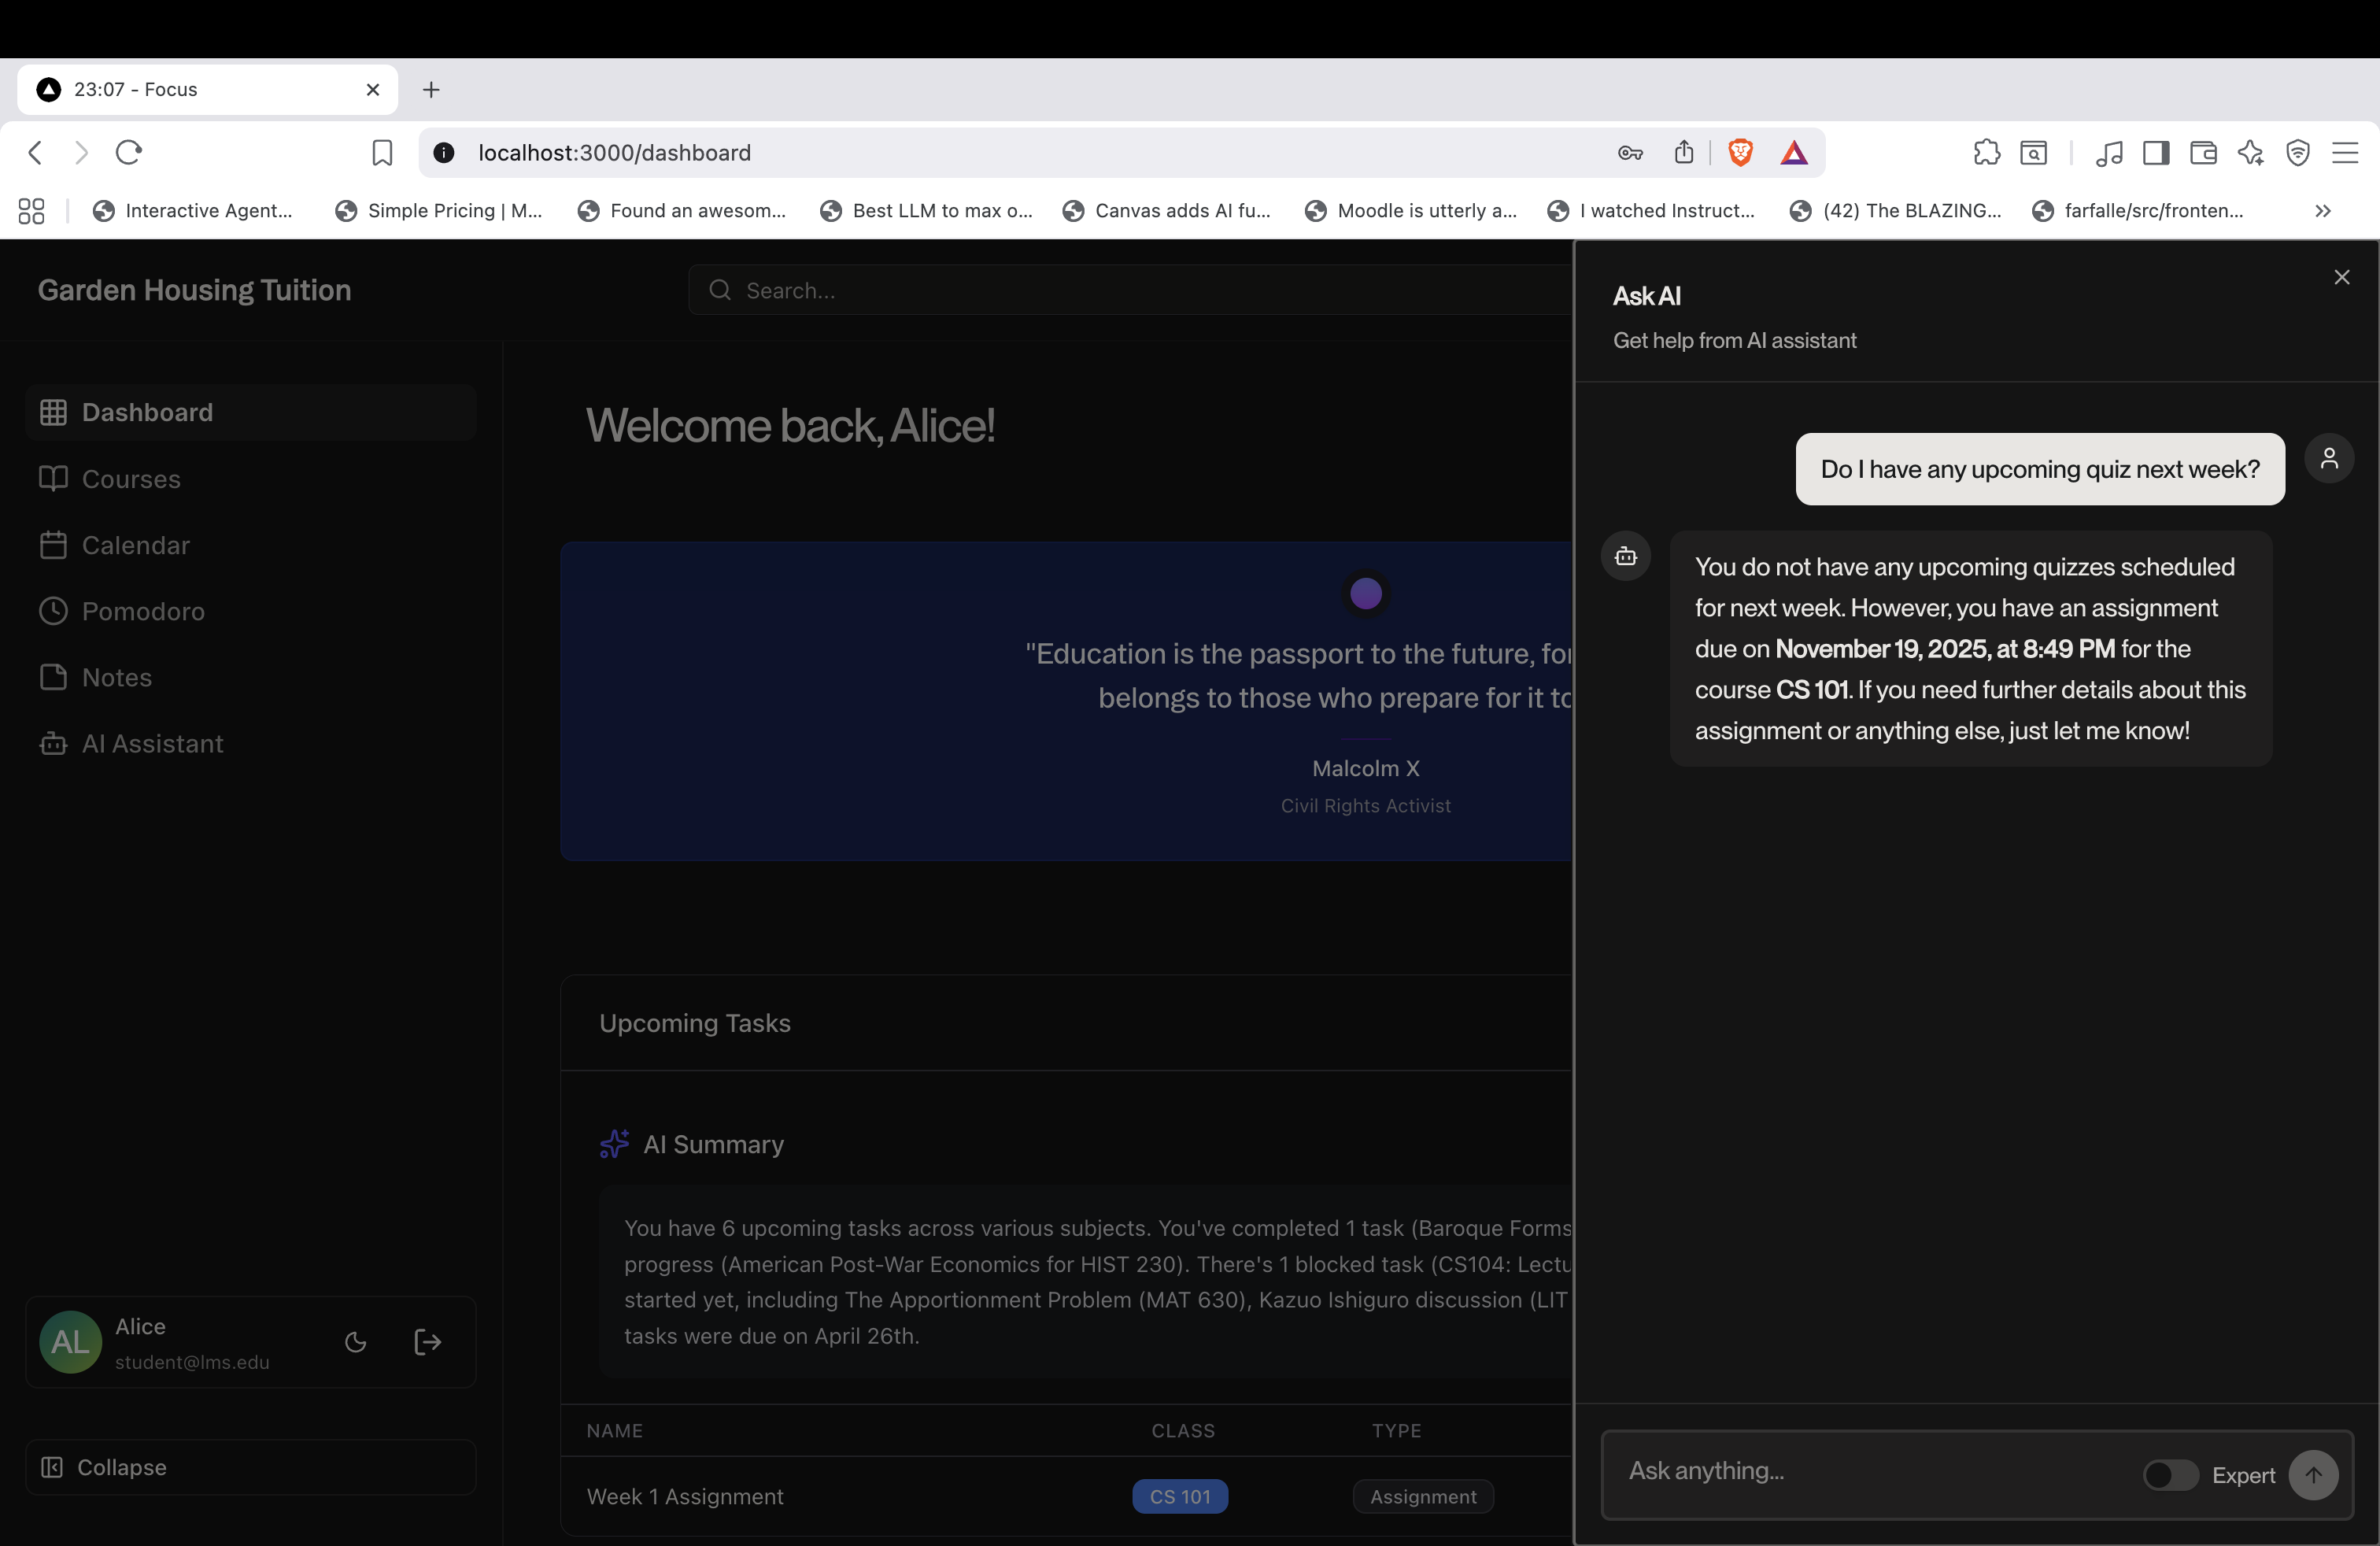Image resolution: width=2380 pixels, height=1546 pixels.
Task: Click the CS 101 class badge
Action: (1180, 1496)
